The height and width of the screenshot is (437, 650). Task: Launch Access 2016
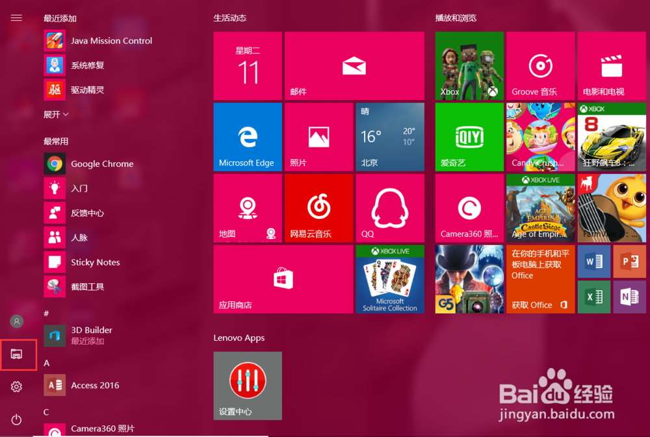tap(82, 385)
